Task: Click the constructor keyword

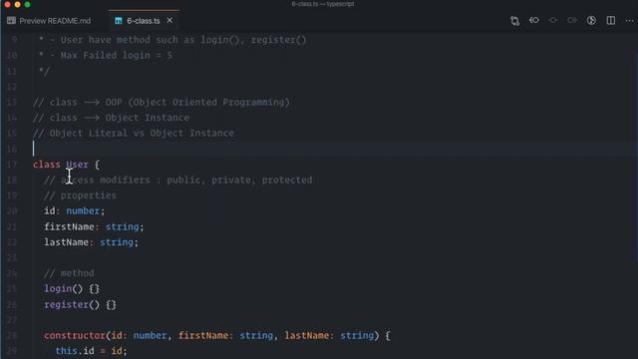Action: pyautogui.click(x=75, y=335)
